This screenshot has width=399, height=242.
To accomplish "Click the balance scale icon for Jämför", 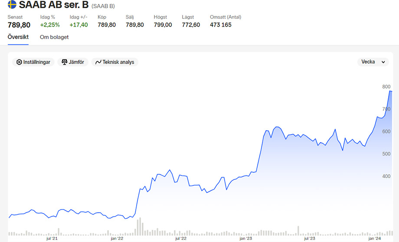I will 65,62.
